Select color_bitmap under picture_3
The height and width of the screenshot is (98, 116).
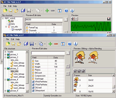pos(19,74)
